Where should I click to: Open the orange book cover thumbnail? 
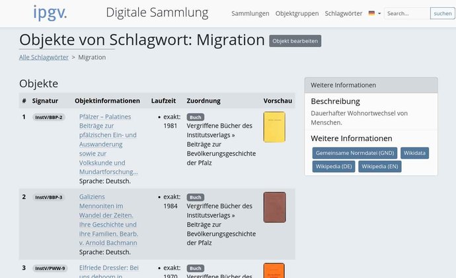pyautogui.click(x=274, y=270)
